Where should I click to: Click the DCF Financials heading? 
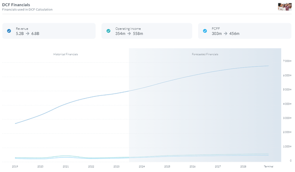[16, 5]
